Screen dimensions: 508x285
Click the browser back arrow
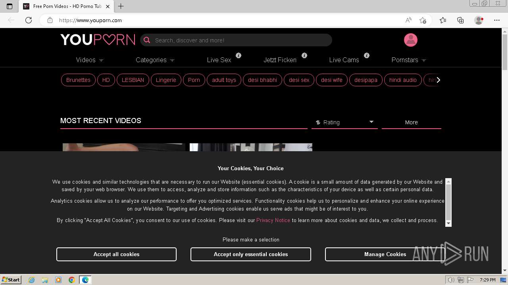point(11,20)
